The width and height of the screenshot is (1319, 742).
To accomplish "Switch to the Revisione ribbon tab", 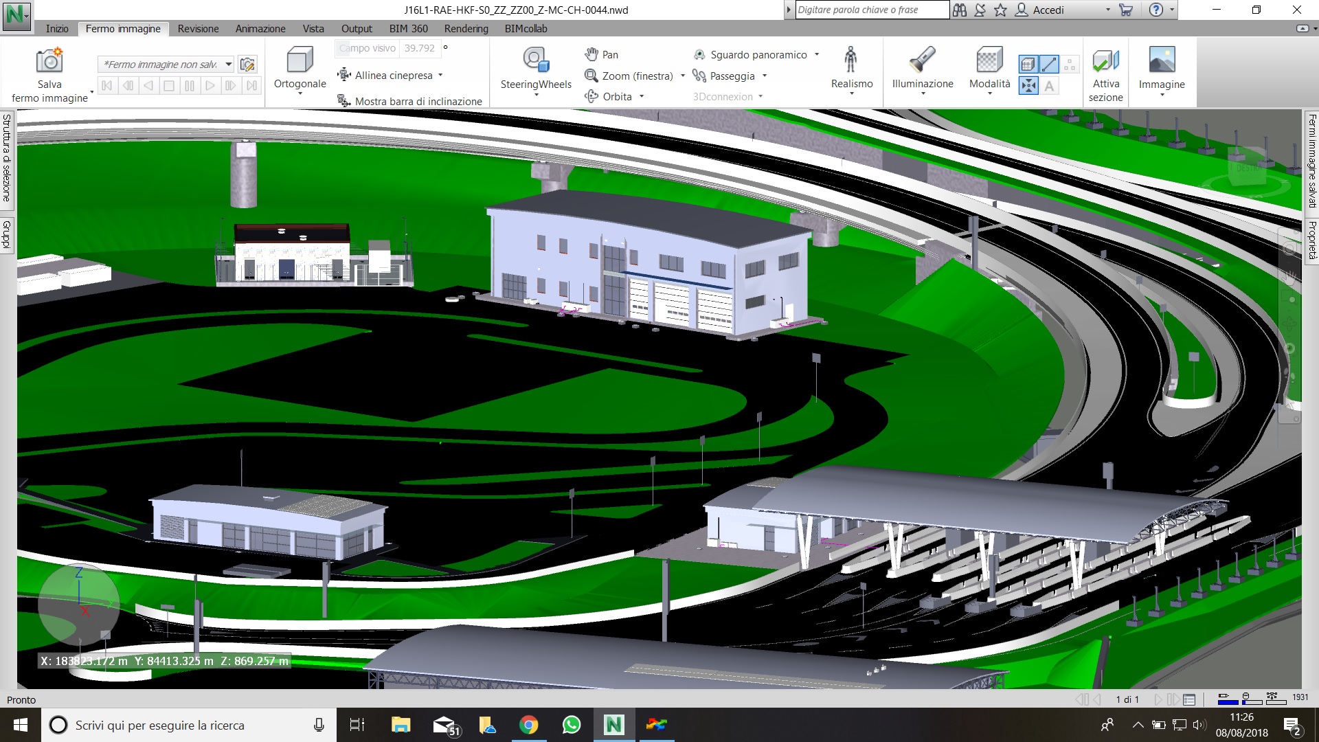I will coord(198,29).
